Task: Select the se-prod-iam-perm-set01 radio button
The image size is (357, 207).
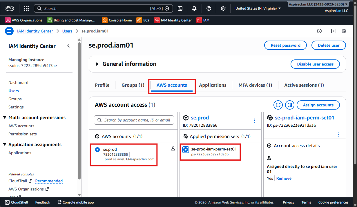Action: [186, 150]
